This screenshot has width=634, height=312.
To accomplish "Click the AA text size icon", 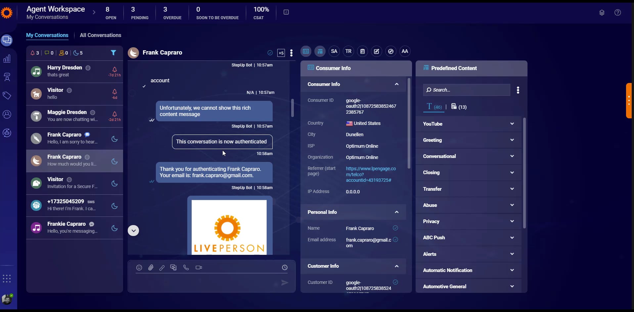I will pos(405,51).
